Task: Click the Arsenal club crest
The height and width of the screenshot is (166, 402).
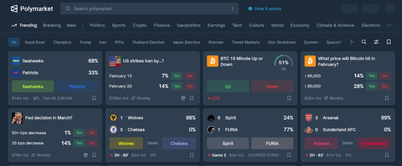Action: point(309,118)
